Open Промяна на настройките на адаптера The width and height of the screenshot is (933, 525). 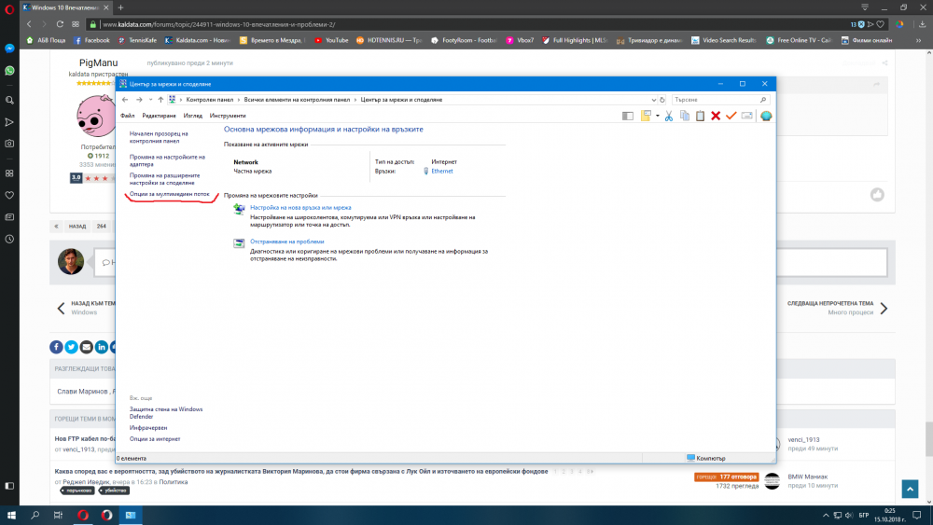click(x=167, y=160)
